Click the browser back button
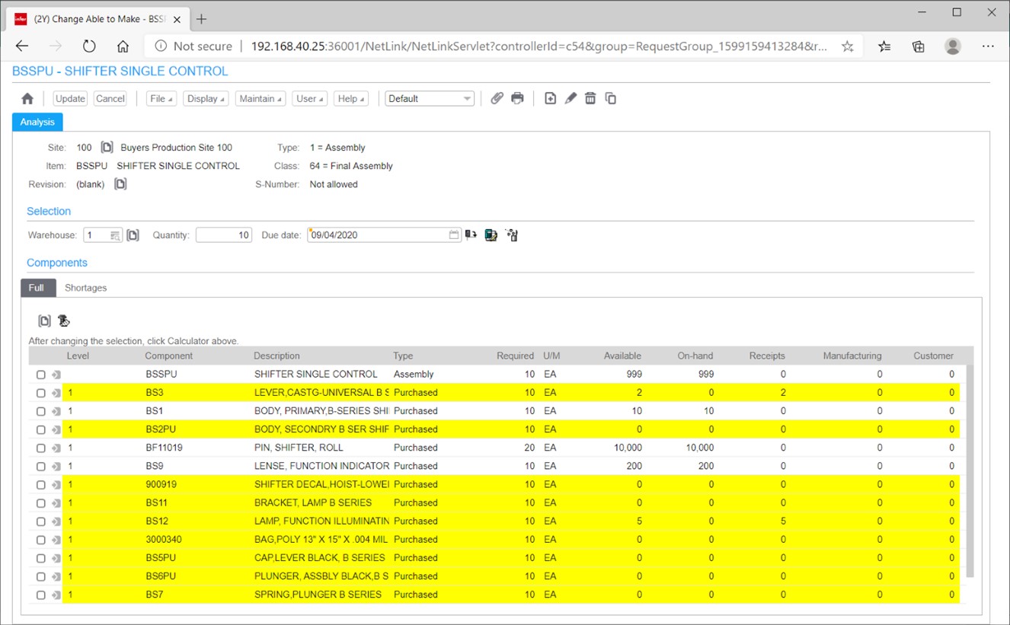 pos(22,46)
